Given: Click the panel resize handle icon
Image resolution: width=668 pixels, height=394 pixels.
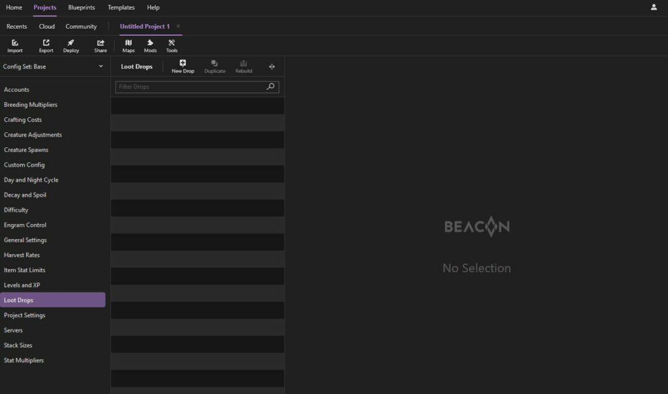Looking at the screenshot, I should (272, 66).
